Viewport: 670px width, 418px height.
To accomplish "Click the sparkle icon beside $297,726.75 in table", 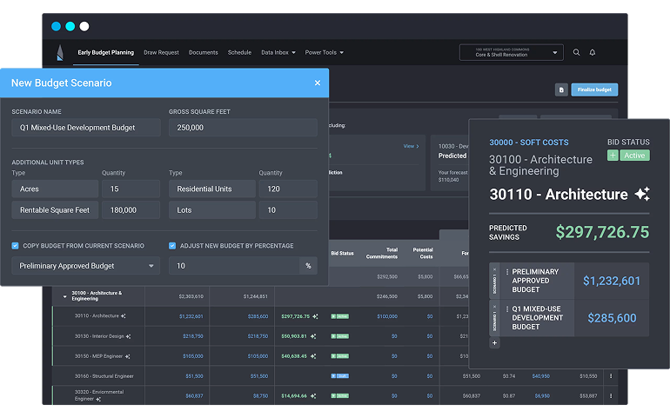I will pos(316,316).
